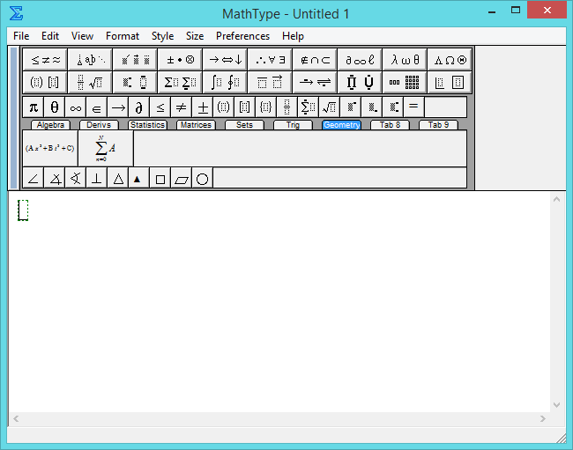Screen dimensions: 573x450
Task: Switch to the Derivs tab
Action: coord(99,125)
